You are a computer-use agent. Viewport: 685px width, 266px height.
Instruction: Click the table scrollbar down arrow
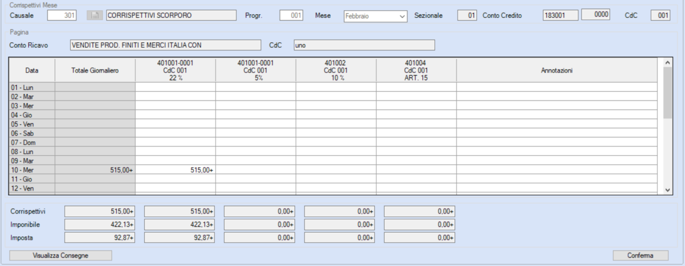668,189
